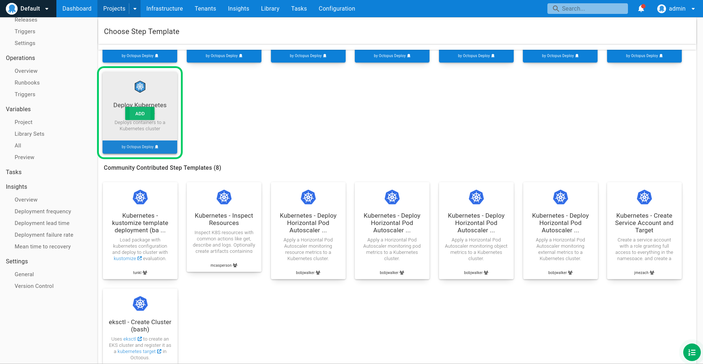703x364 pixels.
Task: Select Kubernetes - Create Service Account title
Action: click(644, 223)
